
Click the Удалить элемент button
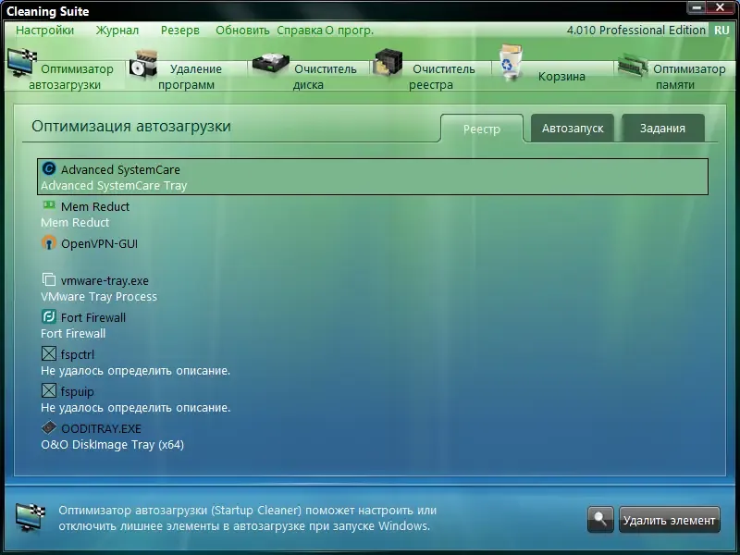[669, 520]
